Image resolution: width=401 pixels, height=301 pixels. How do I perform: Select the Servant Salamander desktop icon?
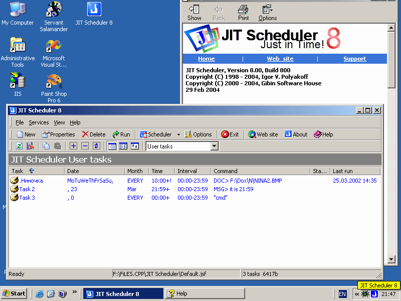tap(54, 17)
